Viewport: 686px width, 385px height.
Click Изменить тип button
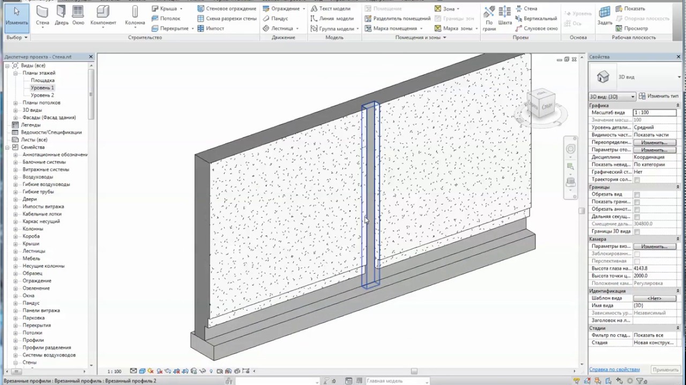click(659, 96)
